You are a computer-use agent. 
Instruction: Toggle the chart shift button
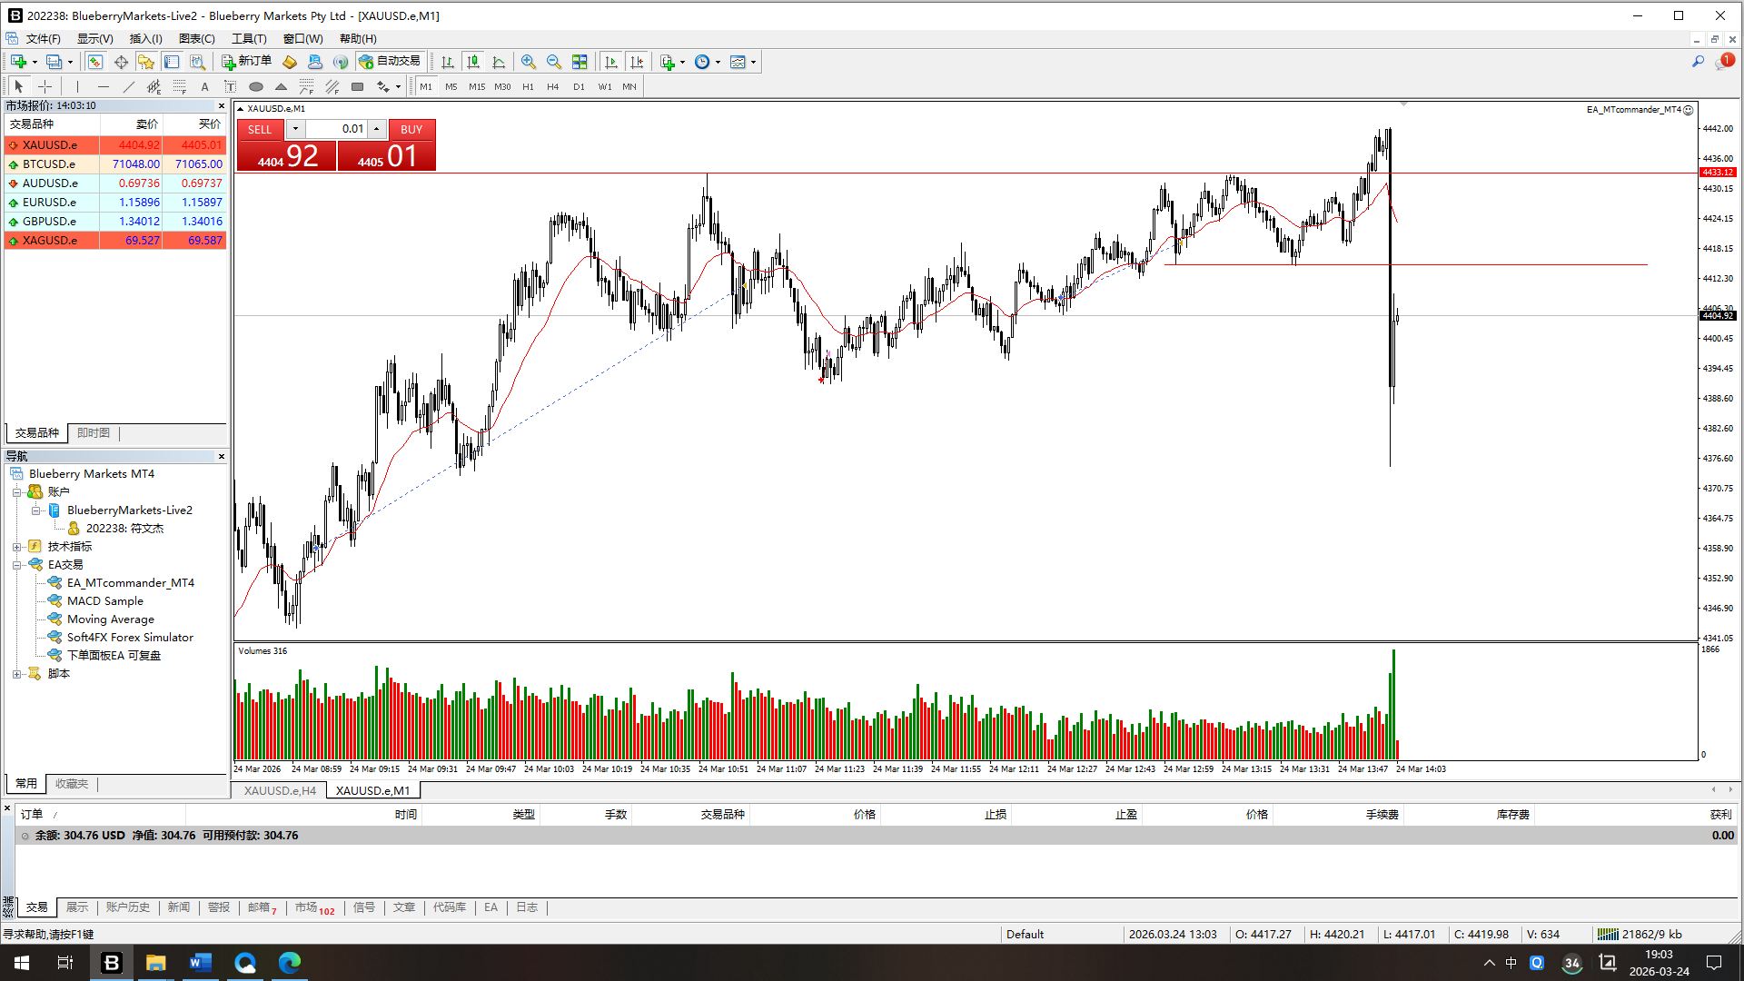pyautogui.click(x=637, y=62)
